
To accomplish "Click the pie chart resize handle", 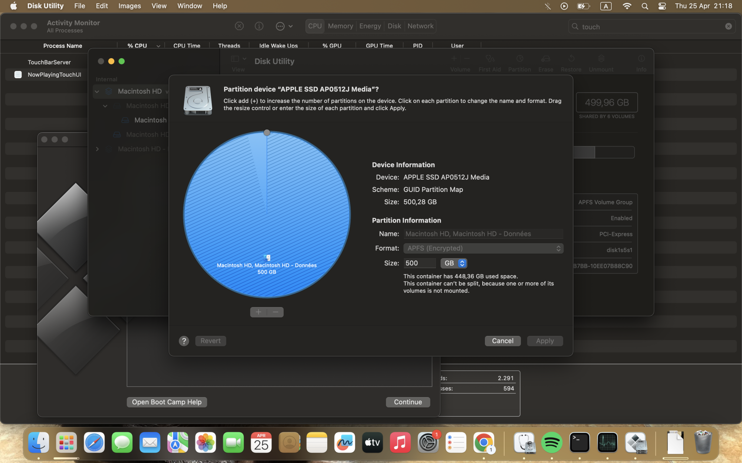I will (x=267, y=133).
